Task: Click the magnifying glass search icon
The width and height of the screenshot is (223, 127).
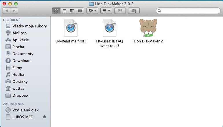Action: pyautogui.click(x=159, y=11)
